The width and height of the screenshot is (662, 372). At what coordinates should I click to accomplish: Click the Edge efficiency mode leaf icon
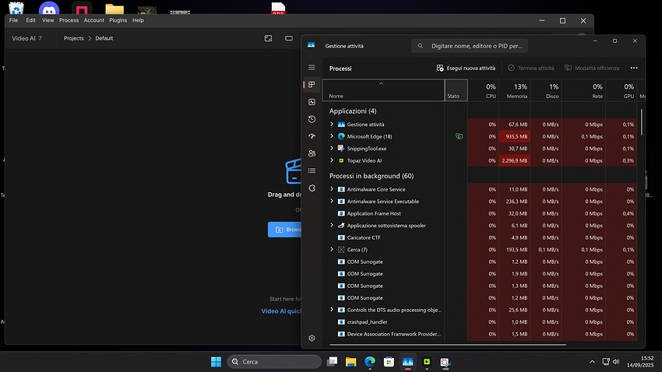459,136
